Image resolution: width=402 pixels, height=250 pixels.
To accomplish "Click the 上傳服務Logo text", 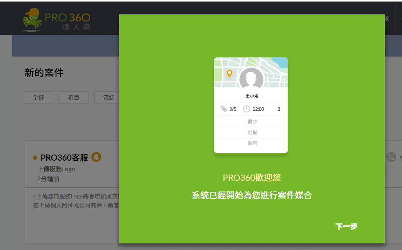I will [x=56, y=169].
